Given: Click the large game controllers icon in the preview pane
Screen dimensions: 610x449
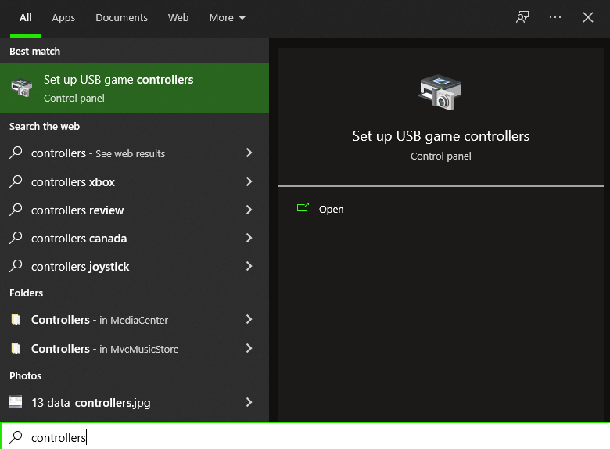Looking at the screenshot, I should [x=440, y=92].
